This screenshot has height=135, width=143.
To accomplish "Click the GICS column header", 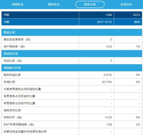I will [x=128, y=15].
